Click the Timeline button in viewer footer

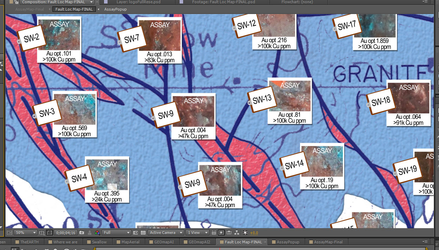pos(229,232)
